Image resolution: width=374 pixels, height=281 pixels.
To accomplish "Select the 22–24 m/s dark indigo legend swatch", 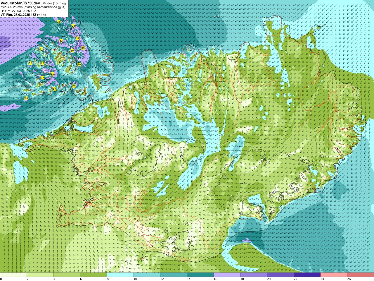I will point(307,275).
